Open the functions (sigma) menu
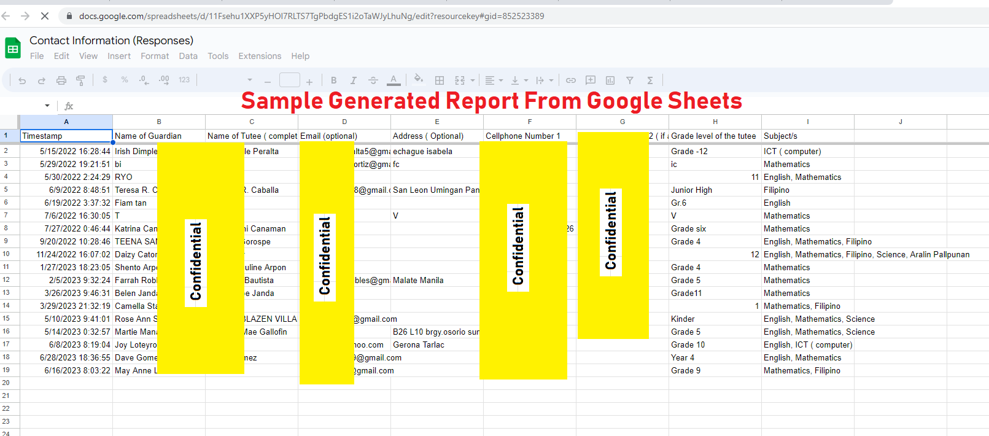989x436 pixels. (x=650, y=80)
